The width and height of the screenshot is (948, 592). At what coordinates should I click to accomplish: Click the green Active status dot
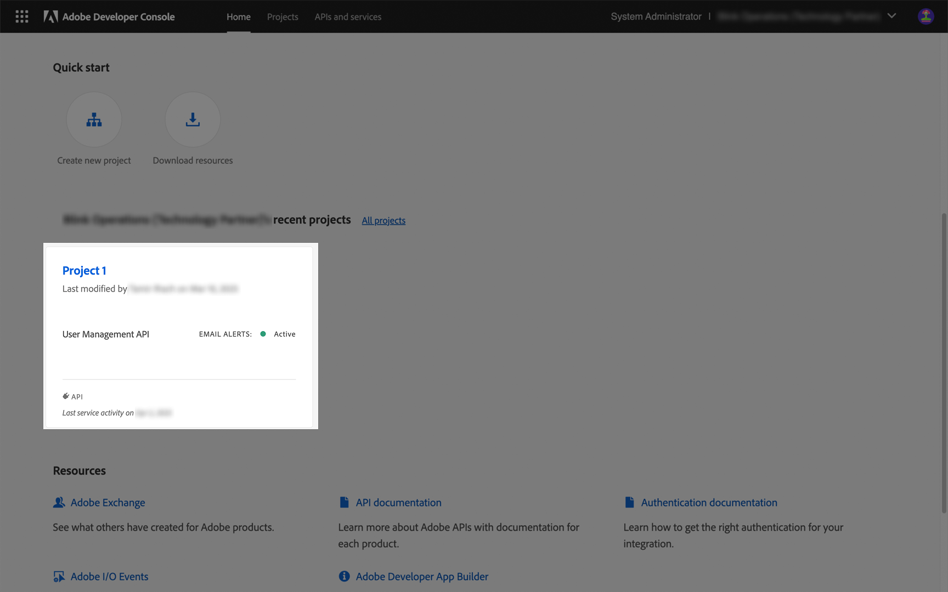pos(263,334)
